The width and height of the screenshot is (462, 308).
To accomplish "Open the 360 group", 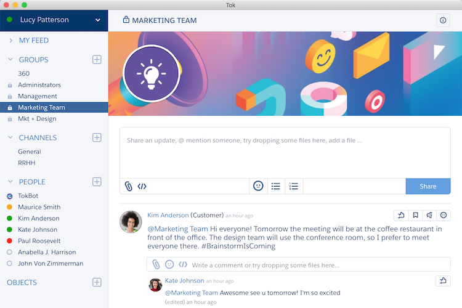I will 24,73.
